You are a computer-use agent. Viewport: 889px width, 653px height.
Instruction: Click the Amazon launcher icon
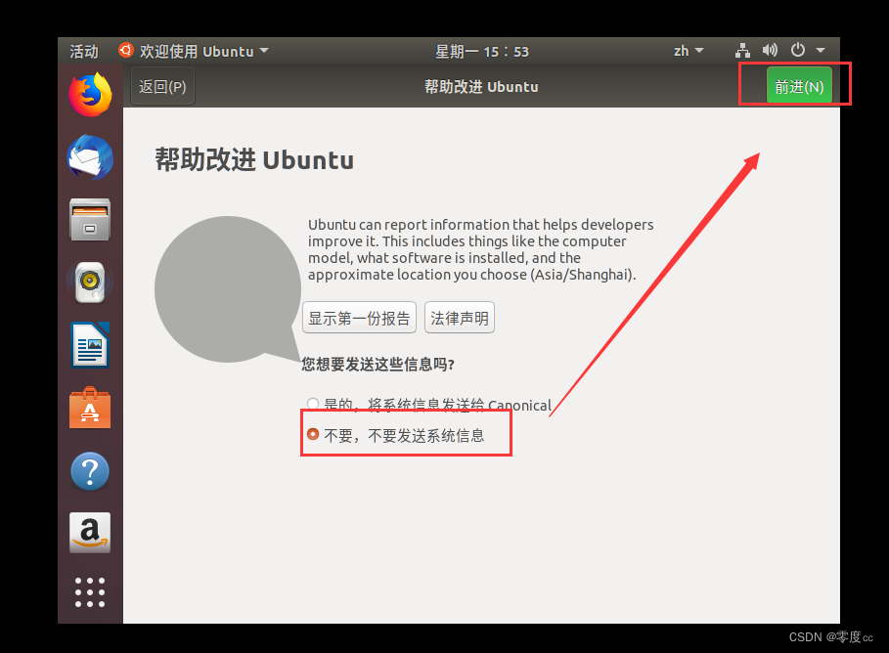tap(89, 533)
